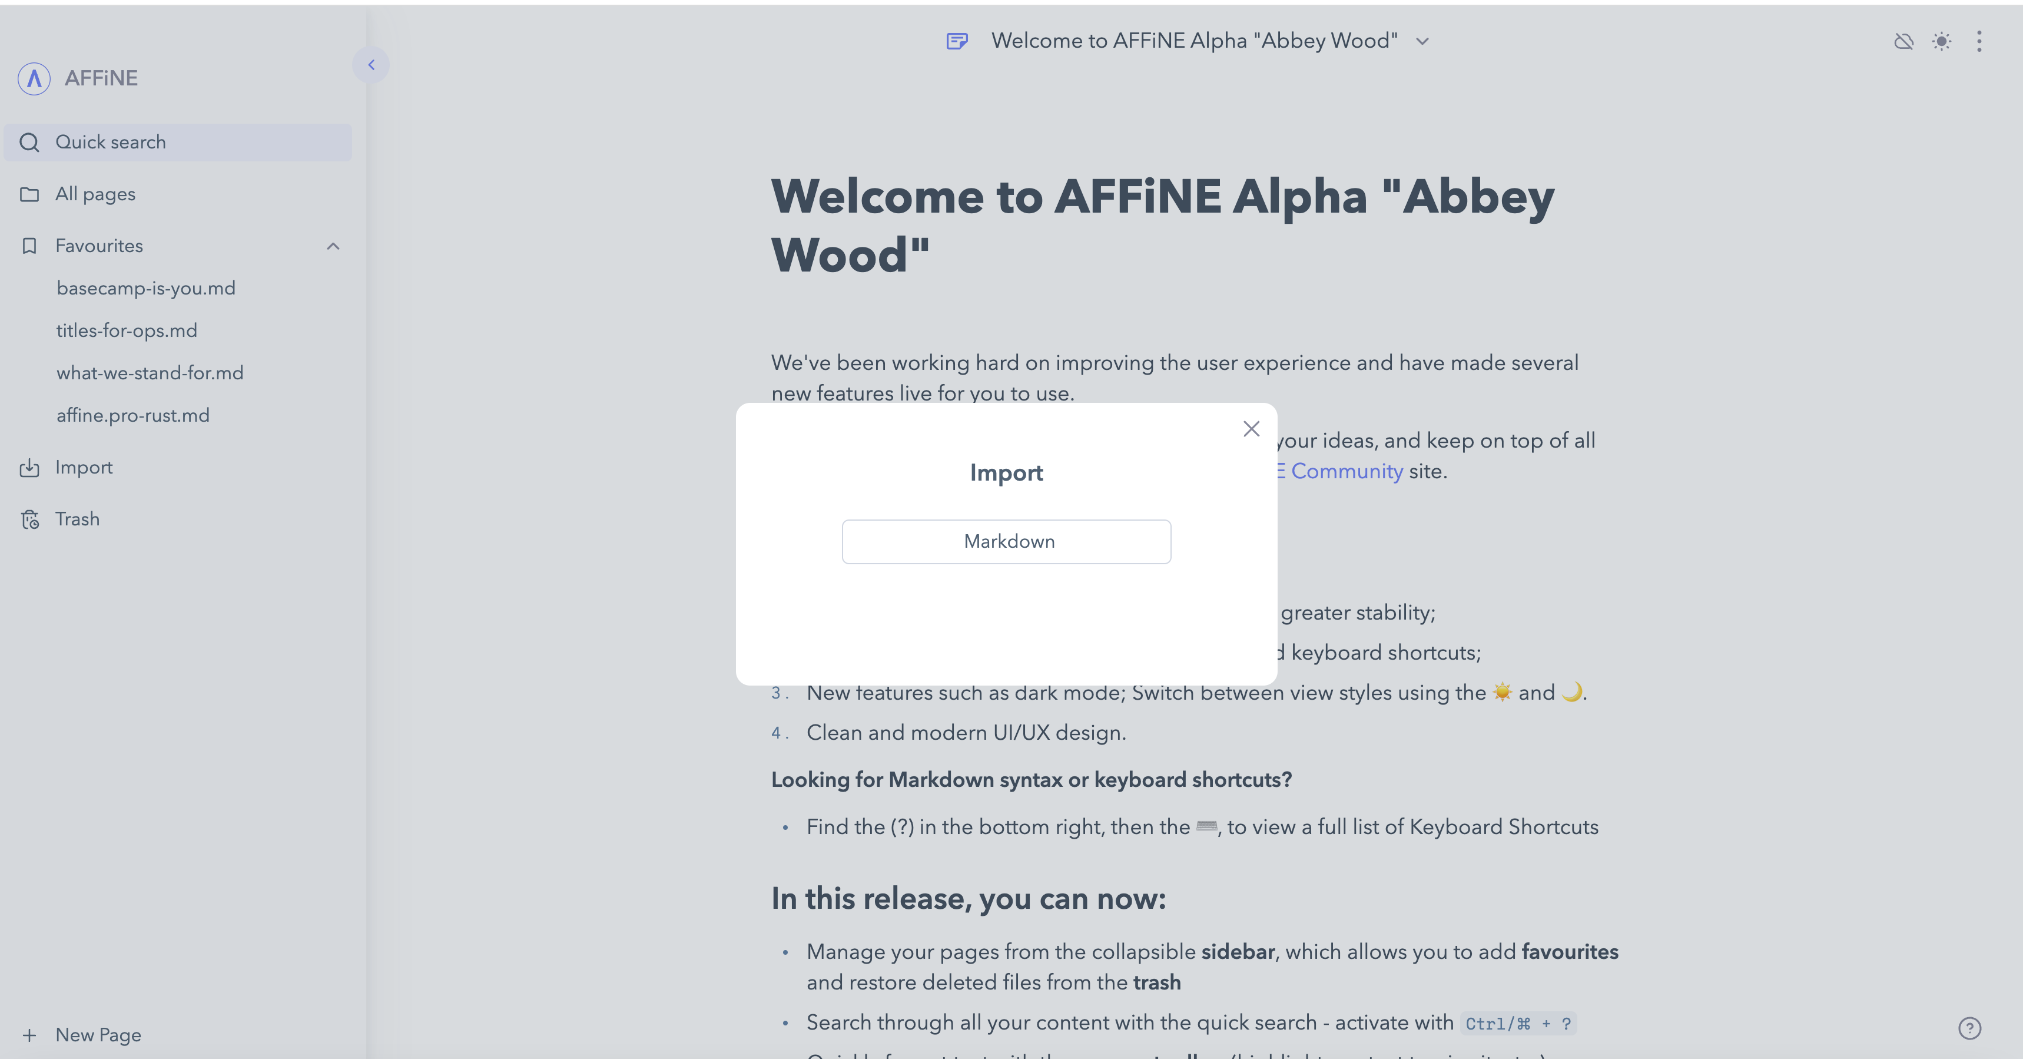Toggle light/dark mode with the sun icon
2023x1059 pixels.
coord(1941,42)
